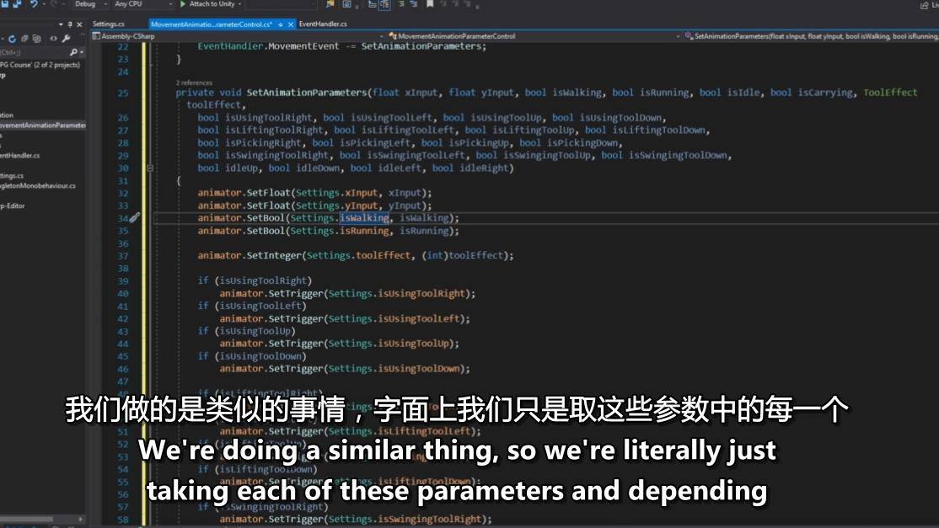Select EventHandler.cs in Solution Explorer
Viewport: 939px width, 528px height.
(x=19, y=156)
